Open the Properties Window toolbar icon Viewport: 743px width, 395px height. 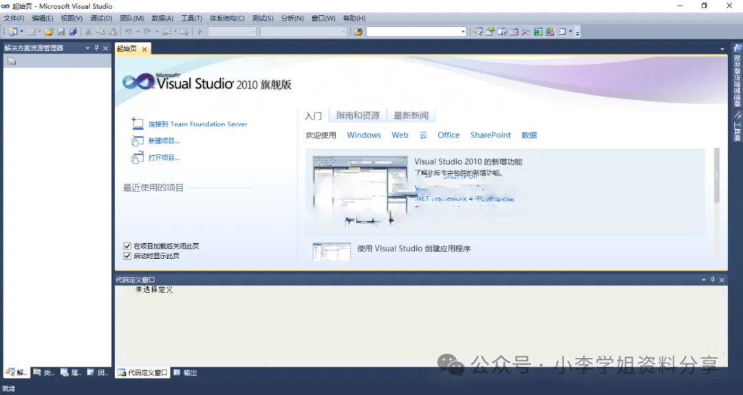(490, 32)
